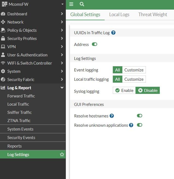Viewport: 174px width, 179px height.
Task: Click the Security Fabric icon in sidebar
Action: point(3,80)
